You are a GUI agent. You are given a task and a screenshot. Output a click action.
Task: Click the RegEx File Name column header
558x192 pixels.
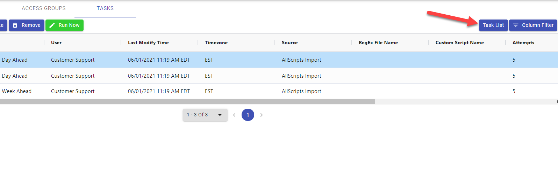click(378, 43)
